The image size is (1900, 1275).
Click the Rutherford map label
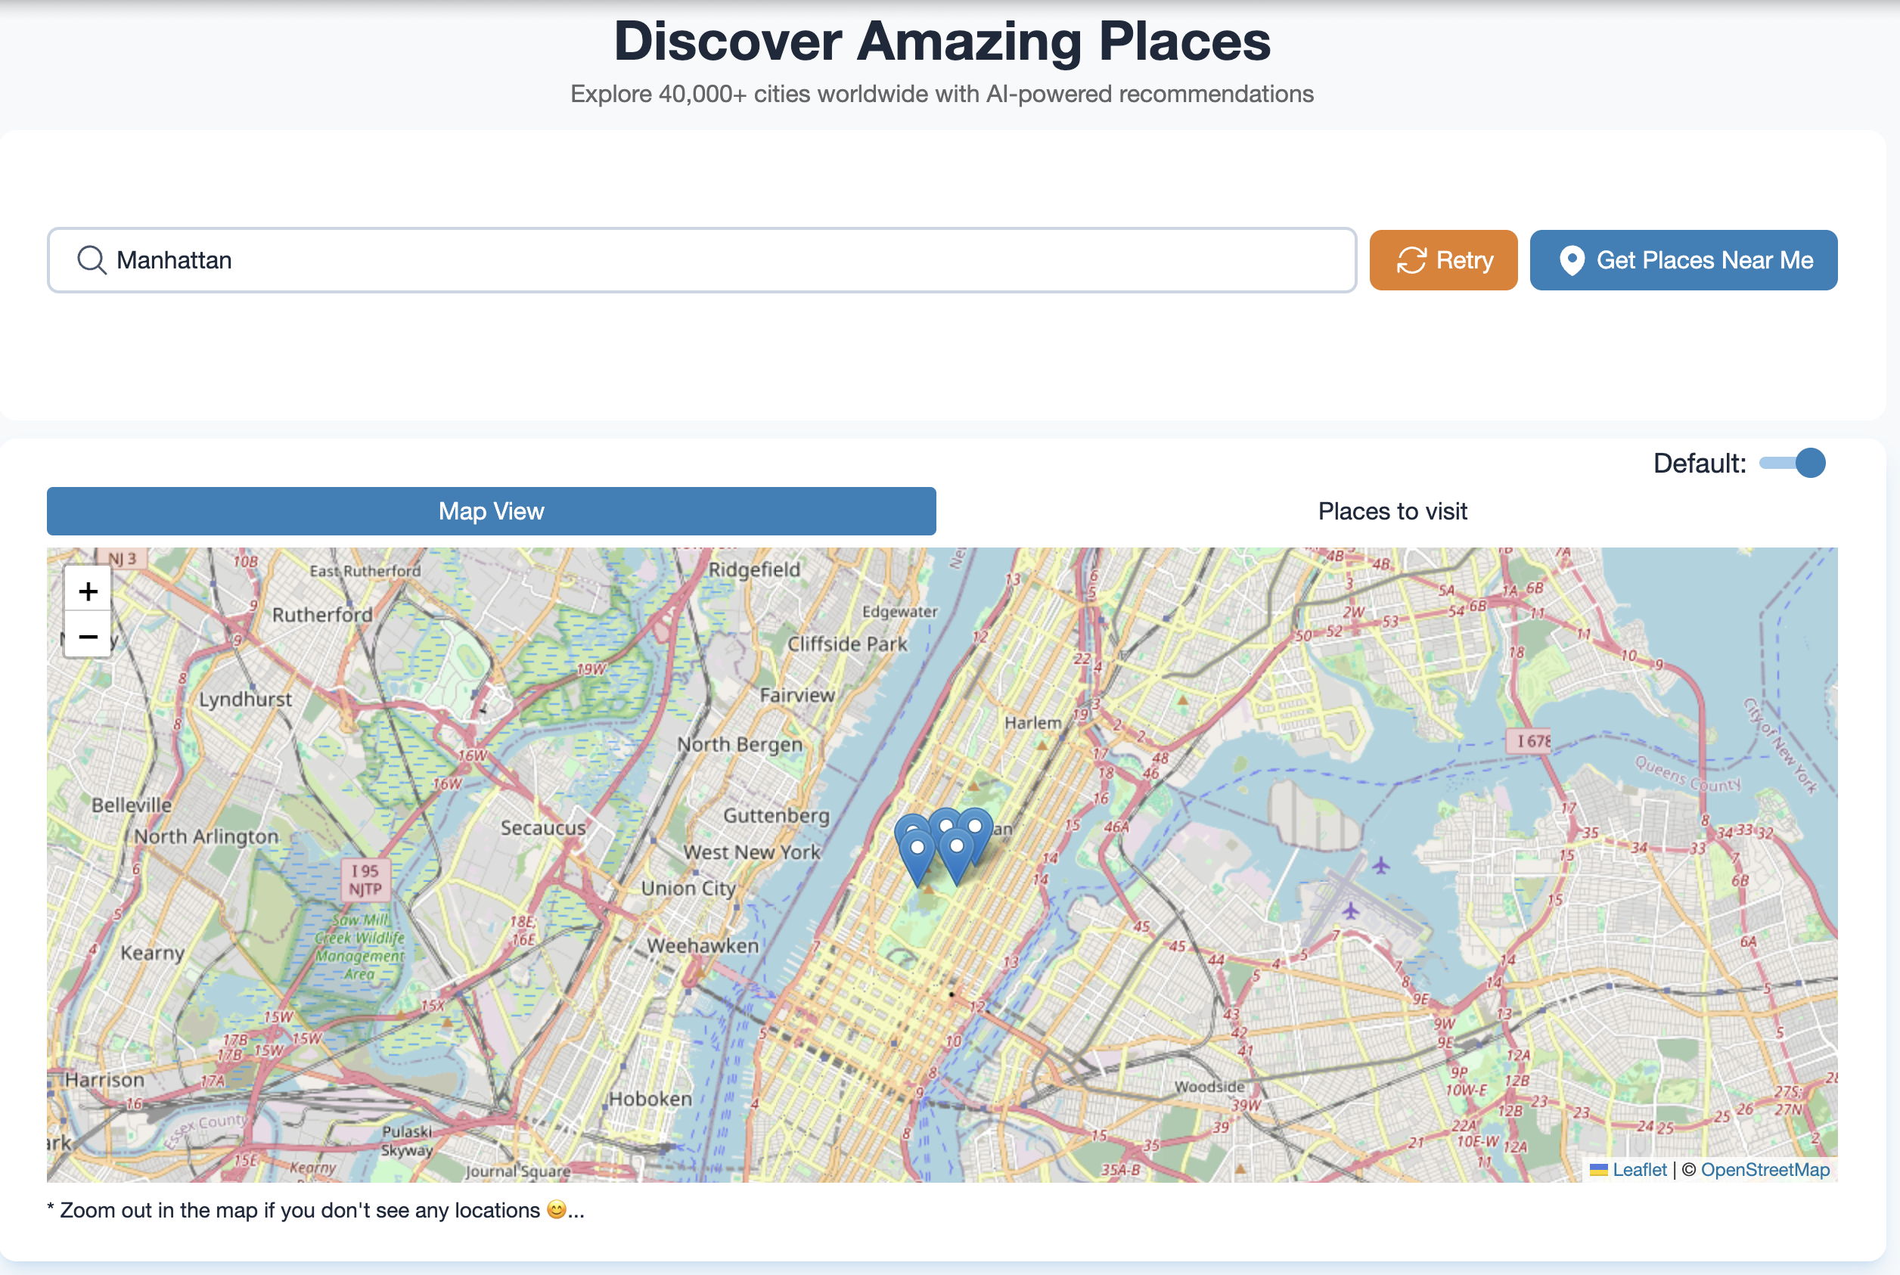322,615
